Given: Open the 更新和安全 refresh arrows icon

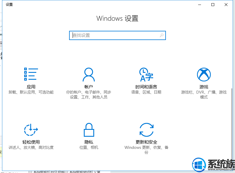Looking at the screenshot, I should click(146, 130).
